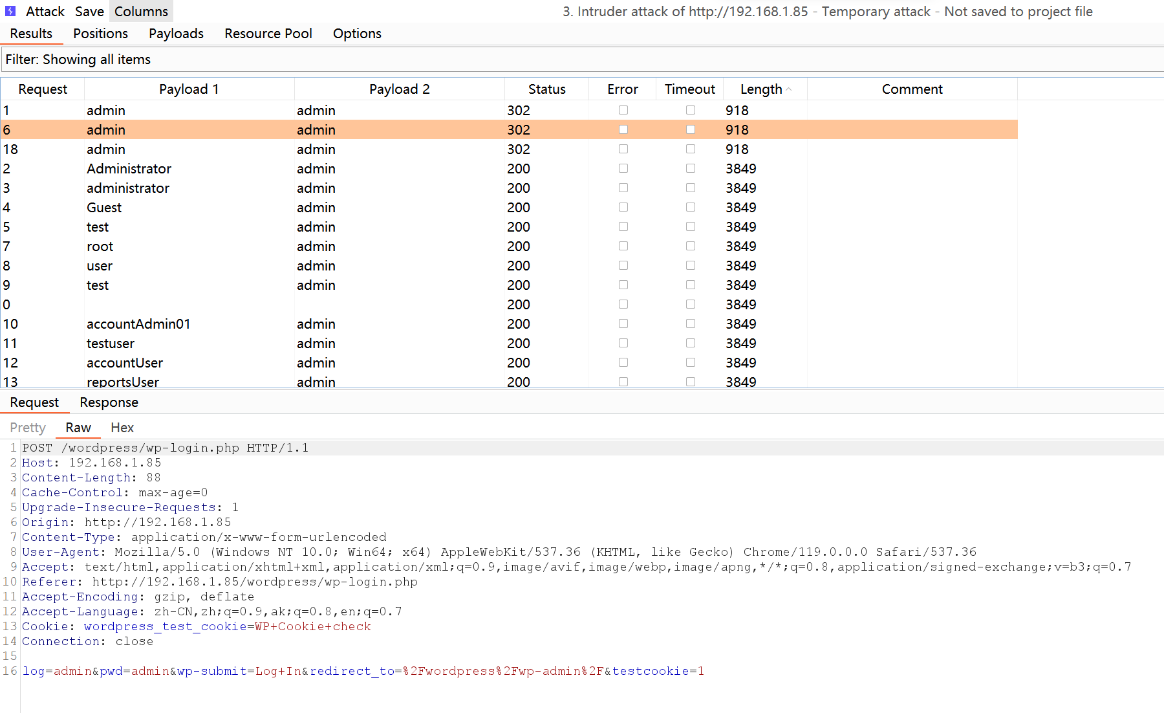This screenshot has height=713, width=1164.
Task: Select the accountUser payload row
Action: tap(509, 363)
